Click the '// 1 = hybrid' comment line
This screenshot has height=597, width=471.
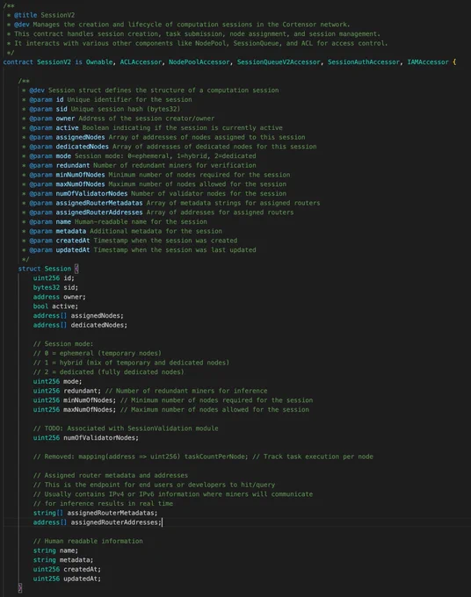tap(132, 363)
